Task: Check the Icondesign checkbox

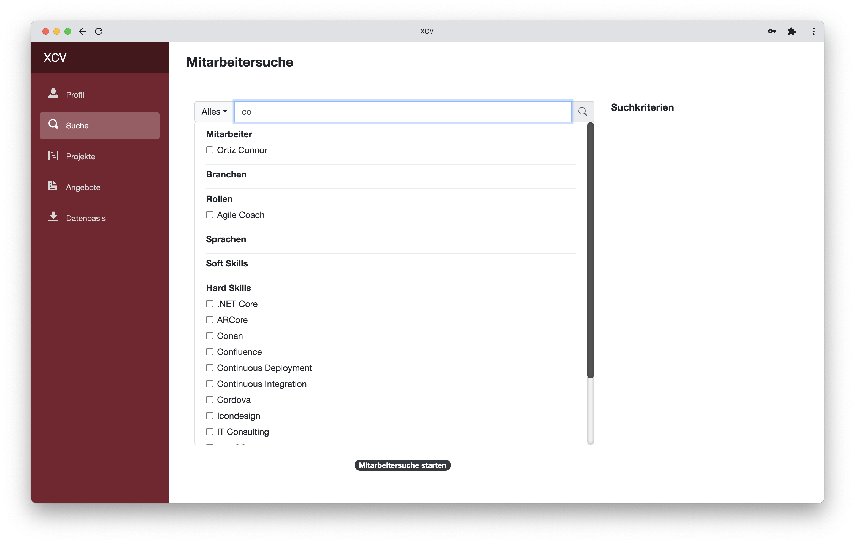Action: click(x=210, y=415)
